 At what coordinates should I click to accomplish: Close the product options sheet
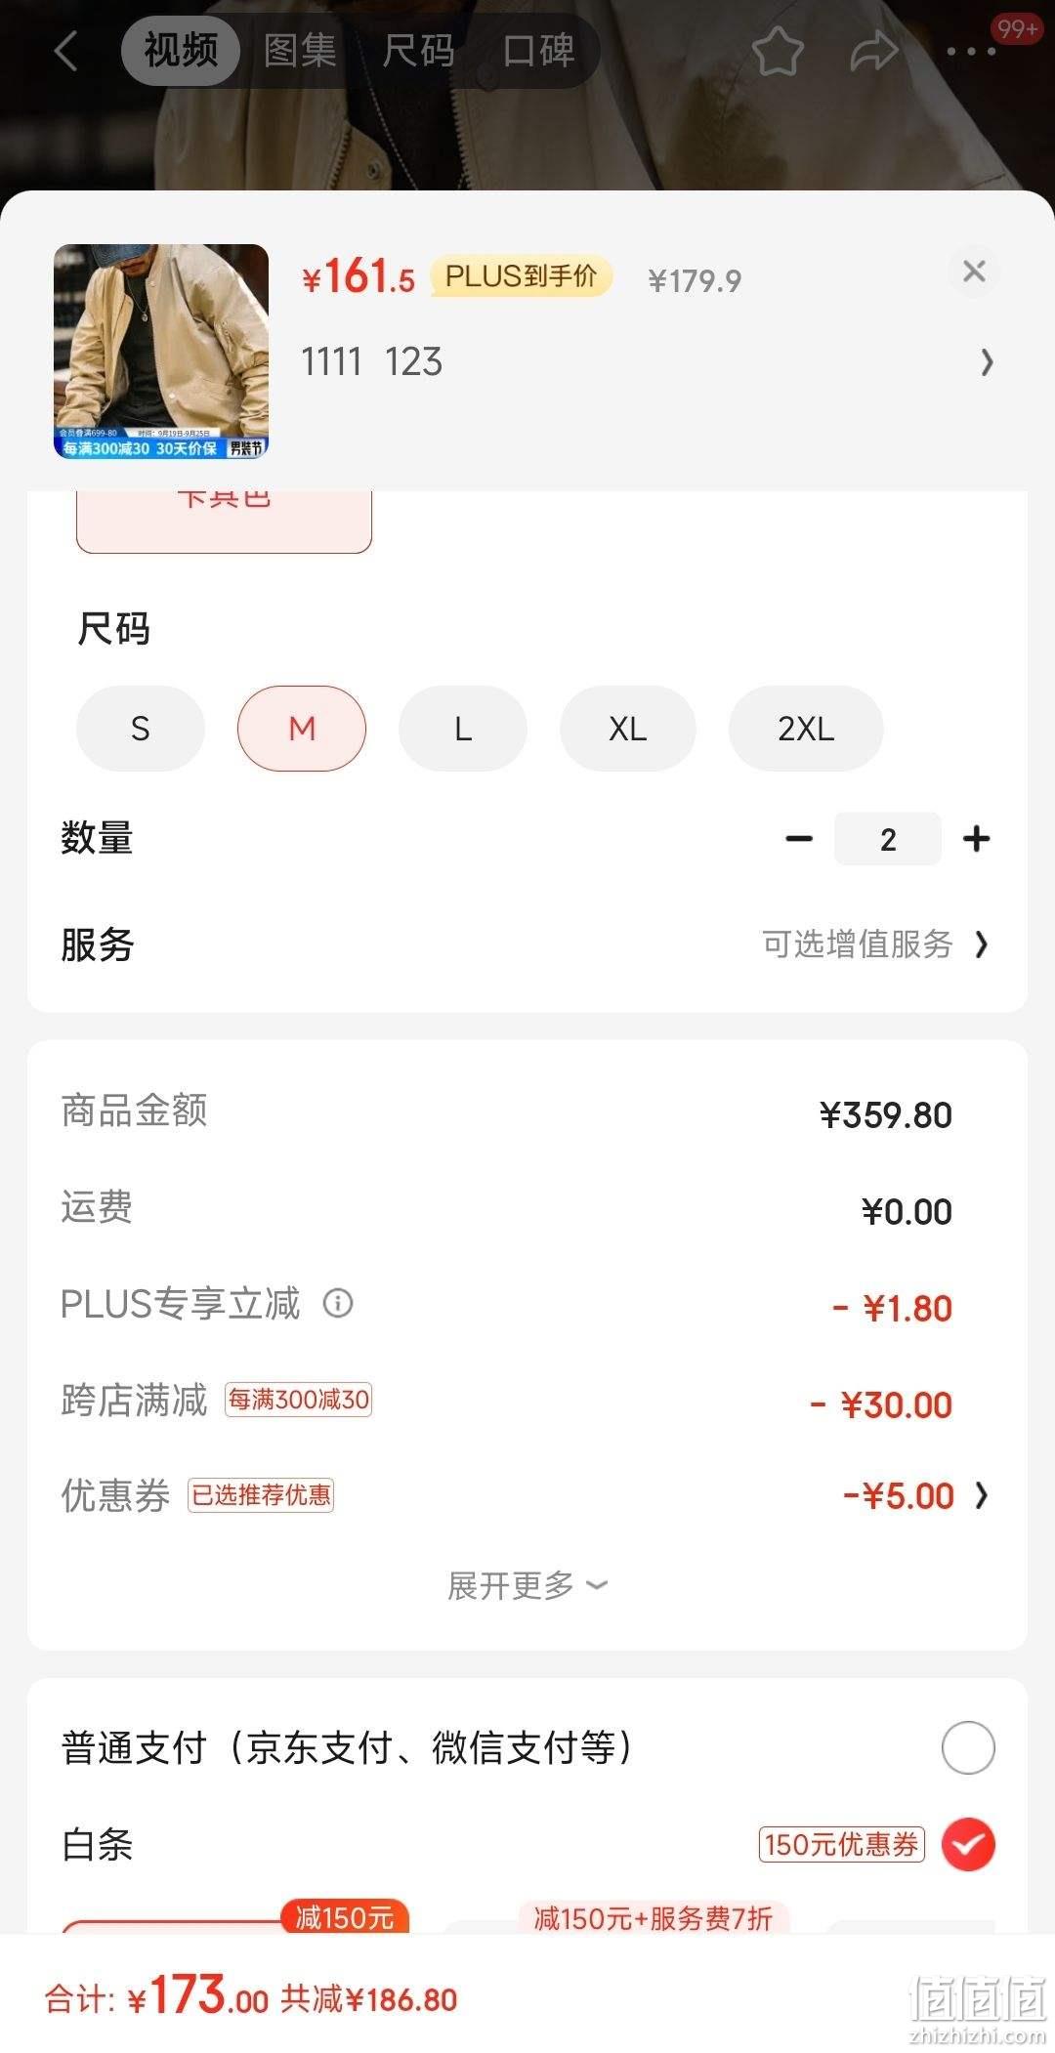click(974, 272)
